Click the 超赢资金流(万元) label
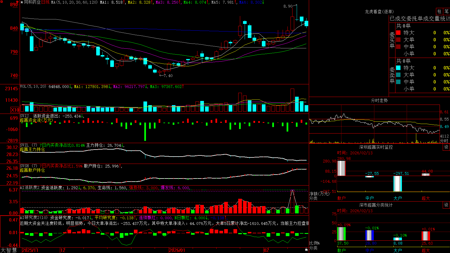The width and height of the screenshot is (450, 253). click(x=36, y=120)
